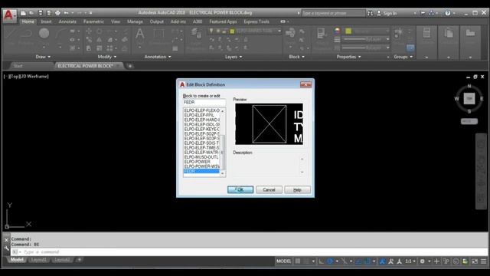This screenshot has width=490, height=276.
Task: Click the Undo arrow in quick access toolbar
Action: (67, 13)
